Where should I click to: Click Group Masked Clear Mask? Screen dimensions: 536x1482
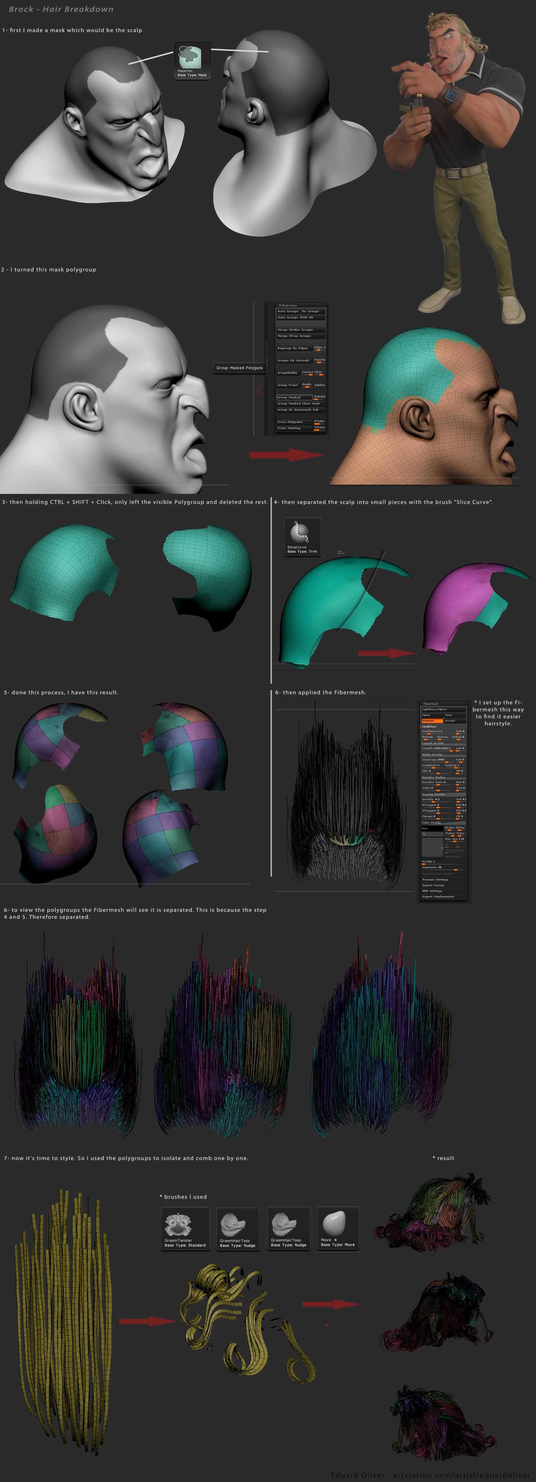301,404
